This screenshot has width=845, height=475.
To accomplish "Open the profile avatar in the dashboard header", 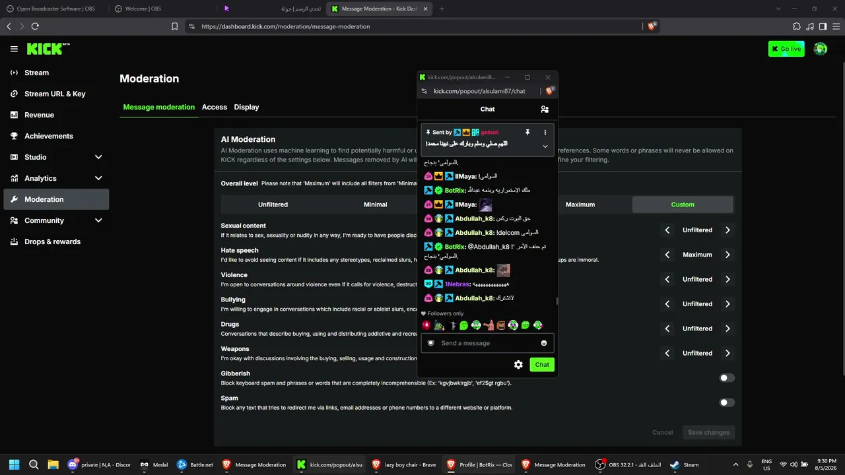I will click(821, 49).
